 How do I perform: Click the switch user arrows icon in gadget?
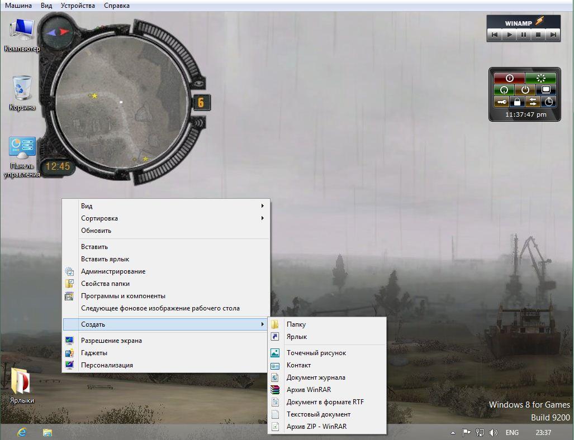(x=533, y=102)
